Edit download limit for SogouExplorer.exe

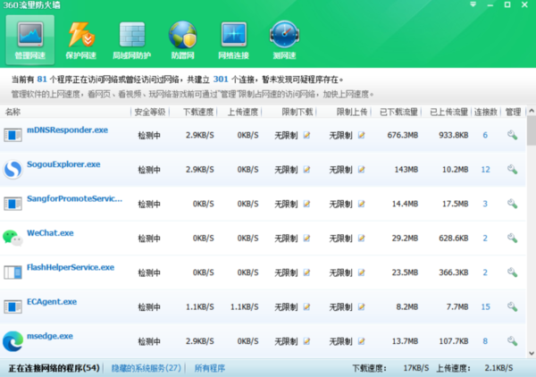[306, 169]
